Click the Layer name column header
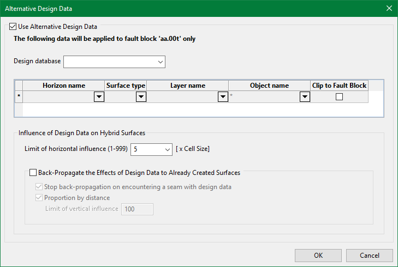398x267 pixels. point(187,86)
